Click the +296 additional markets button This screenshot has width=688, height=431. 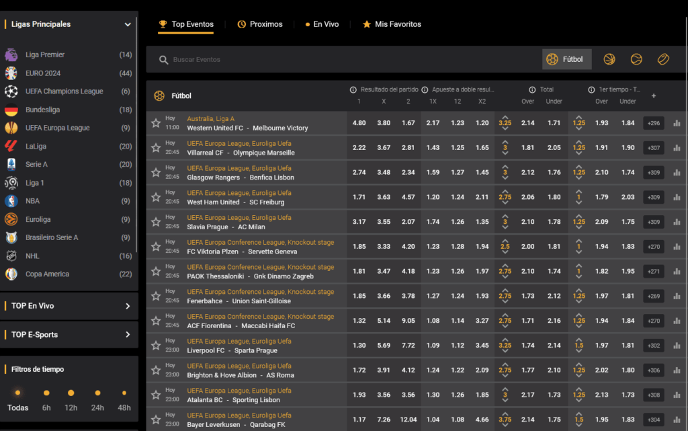click(653, 122)
